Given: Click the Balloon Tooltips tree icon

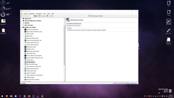Looking at the screenshot, I should pyautogui.click(x=25, y=34).
